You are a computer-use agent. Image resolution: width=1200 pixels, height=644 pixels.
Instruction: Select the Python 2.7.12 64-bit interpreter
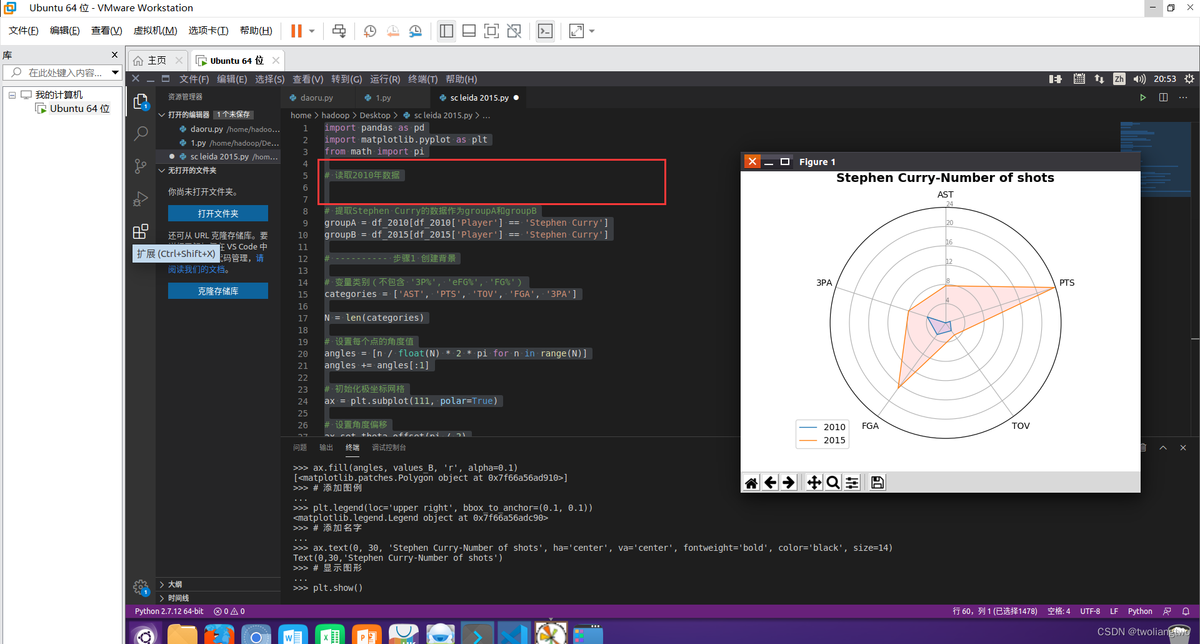169,611
